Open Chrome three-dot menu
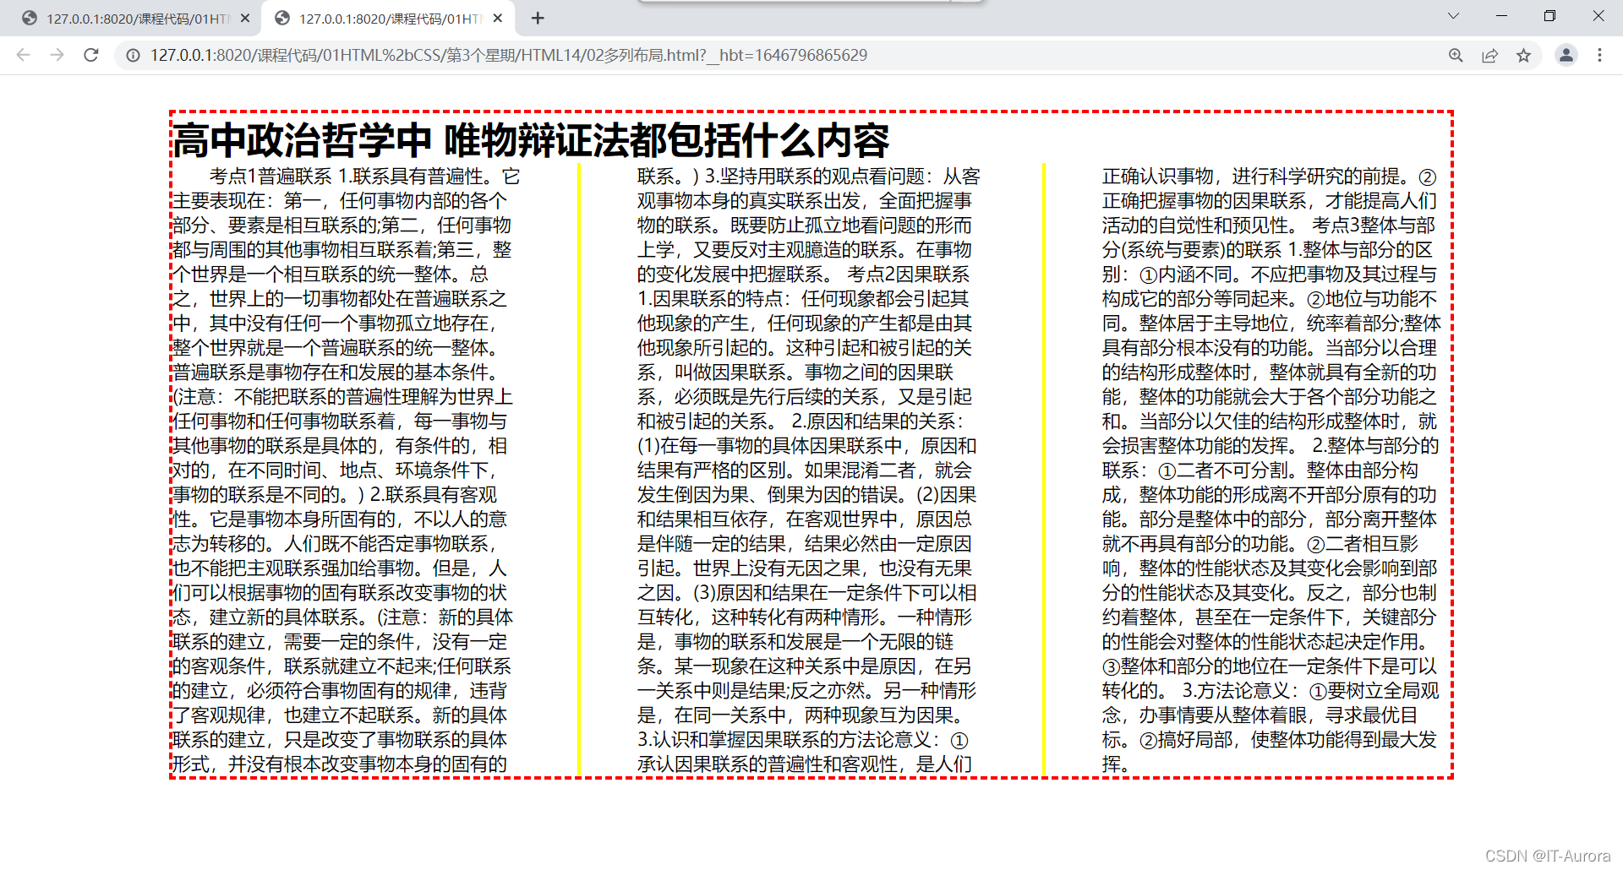Image resolution: width=1623 pixels, height=870 pixels. coord(1599,55)
